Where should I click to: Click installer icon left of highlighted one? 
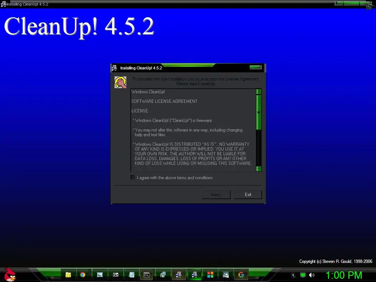click(x=179, y=275)
